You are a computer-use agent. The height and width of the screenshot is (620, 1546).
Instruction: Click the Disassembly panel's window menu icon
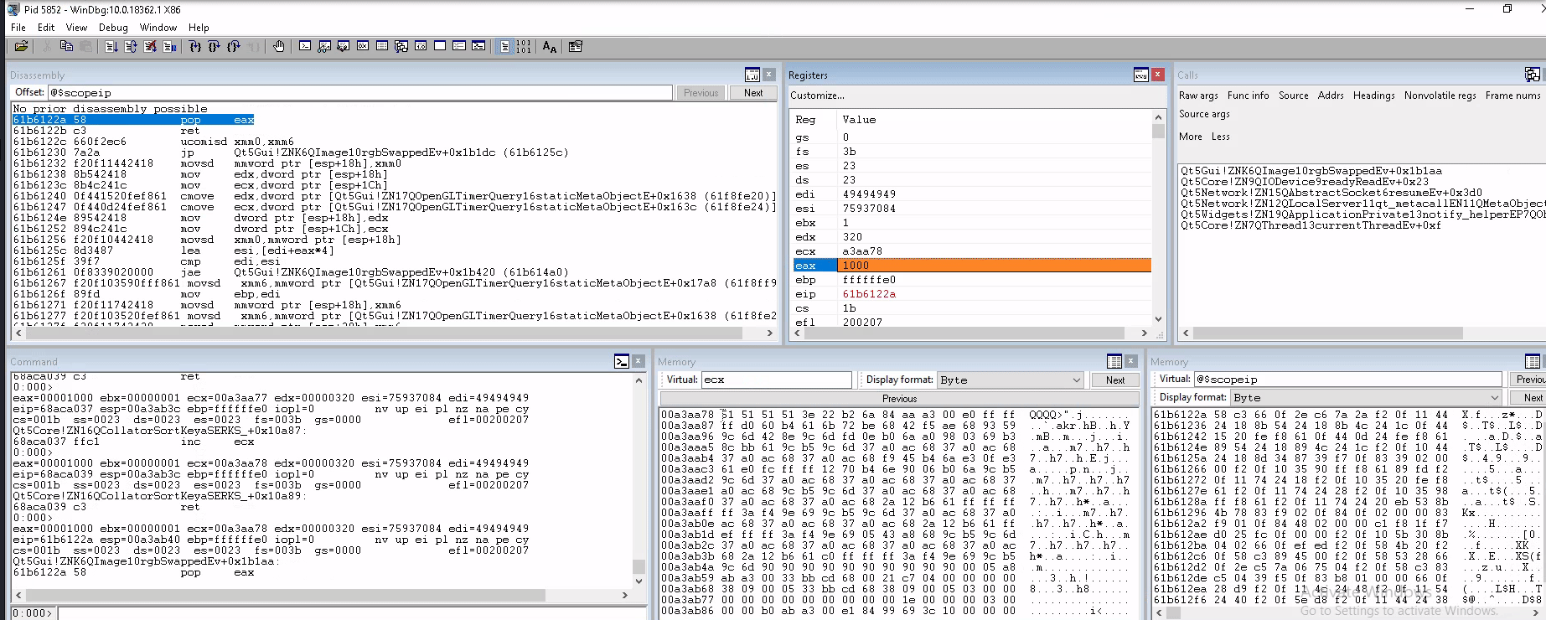click(752, 75)
